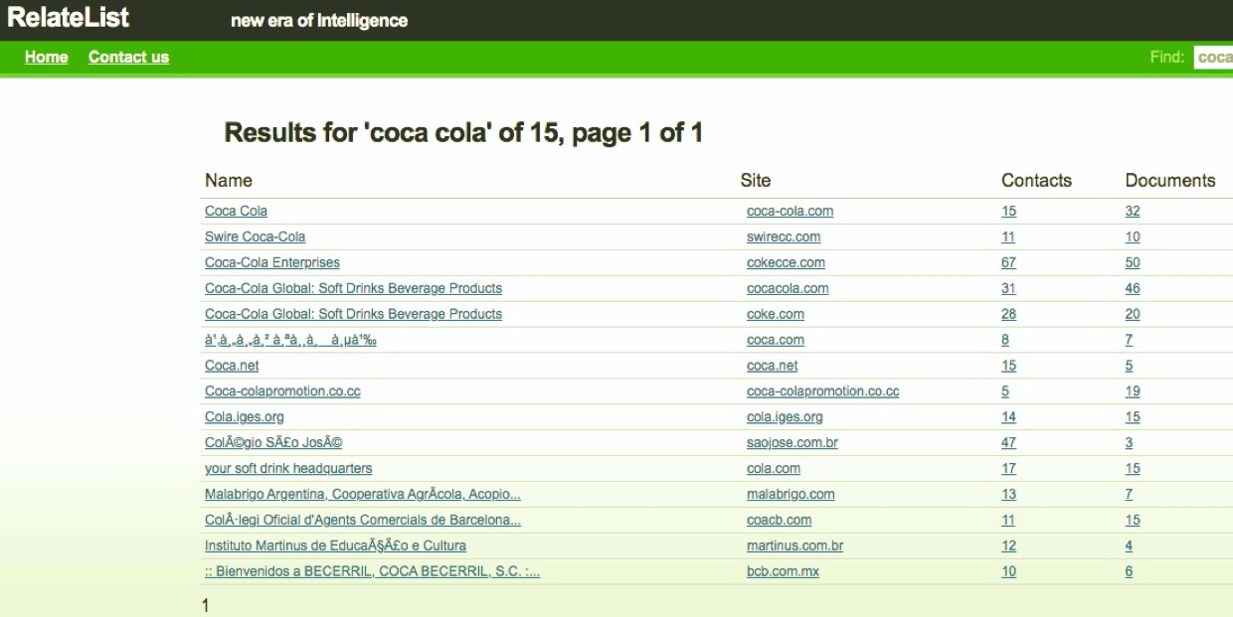Open the Home navigation link
This screenshot has width=1233, height=617.
tap(47, 58)
